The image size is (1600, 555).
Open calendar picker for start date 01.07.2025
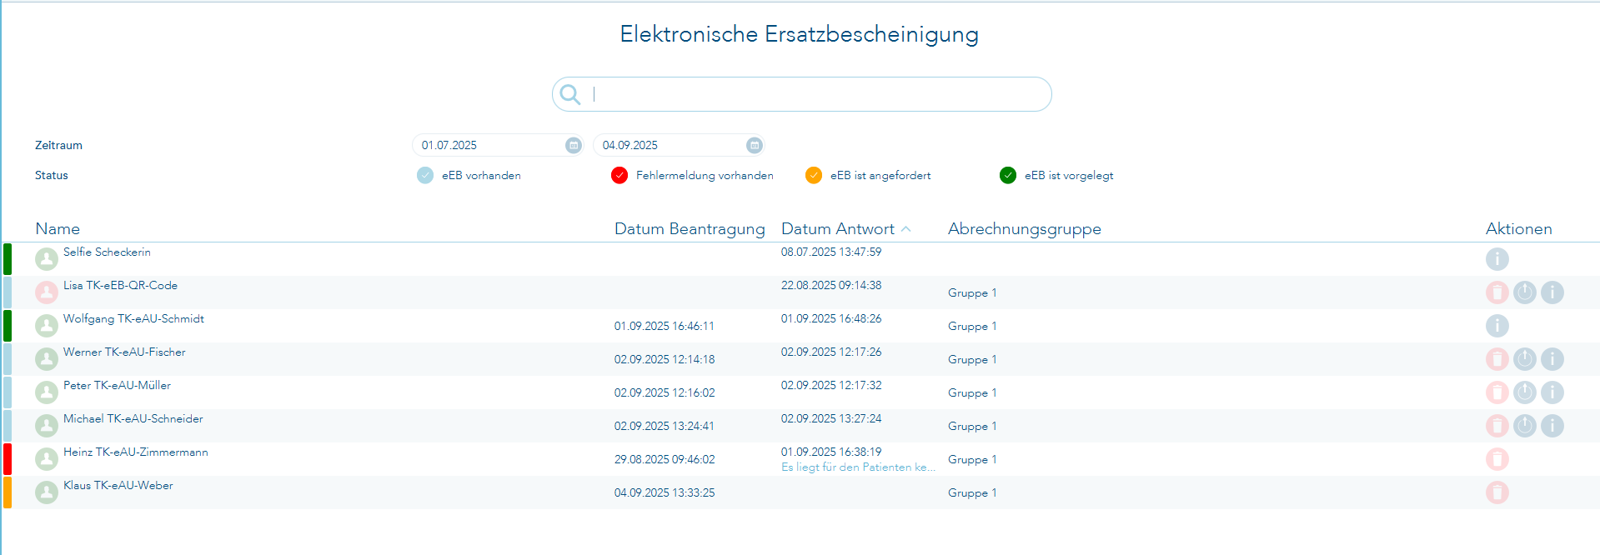coord(573,145)
